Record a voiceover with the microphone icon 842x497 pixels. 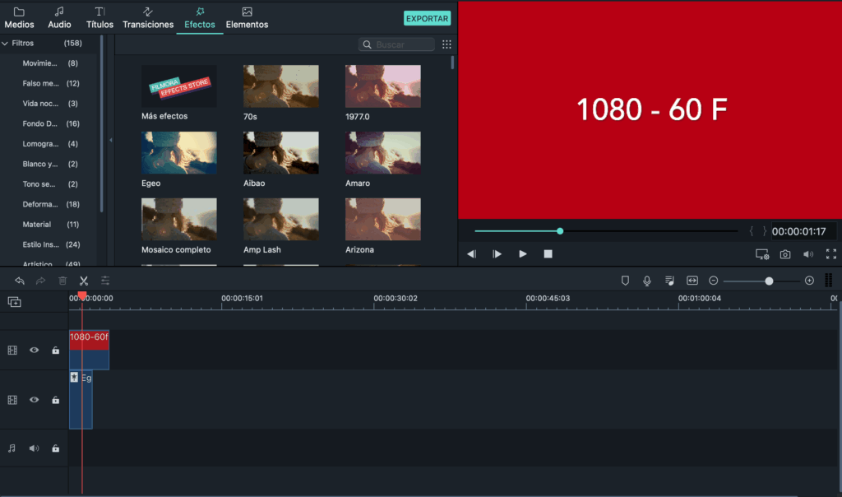(x=647, y=281)
